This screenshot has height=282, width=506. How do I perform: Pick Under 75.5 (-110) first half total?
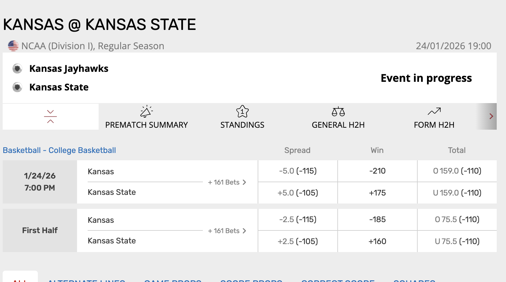click(x=457, y=241)
